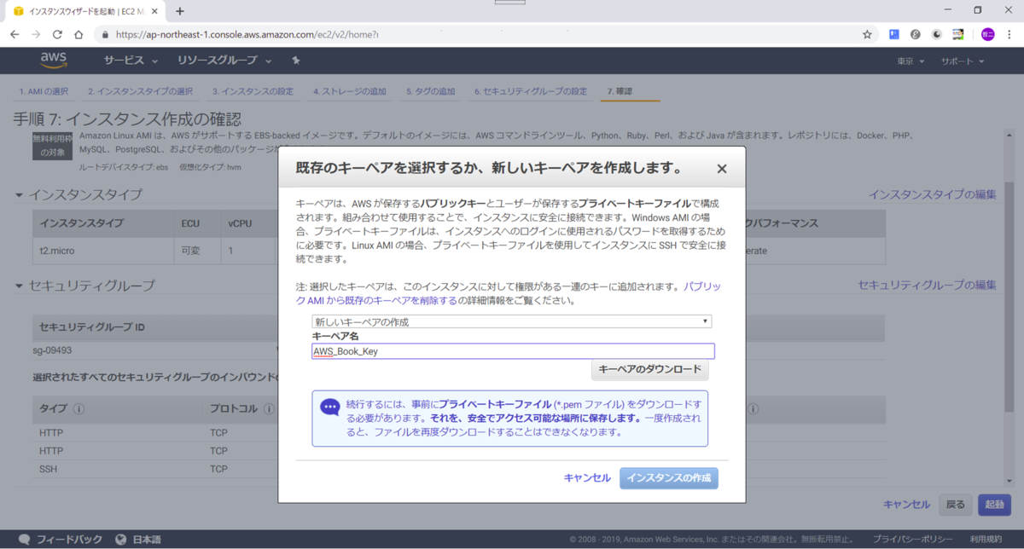Image resolution: width=1024 pixels, height=549 pixels.
Task: Activate the dark mode moon extension icon
Action: pyautogui.click(x=937, y=34)
